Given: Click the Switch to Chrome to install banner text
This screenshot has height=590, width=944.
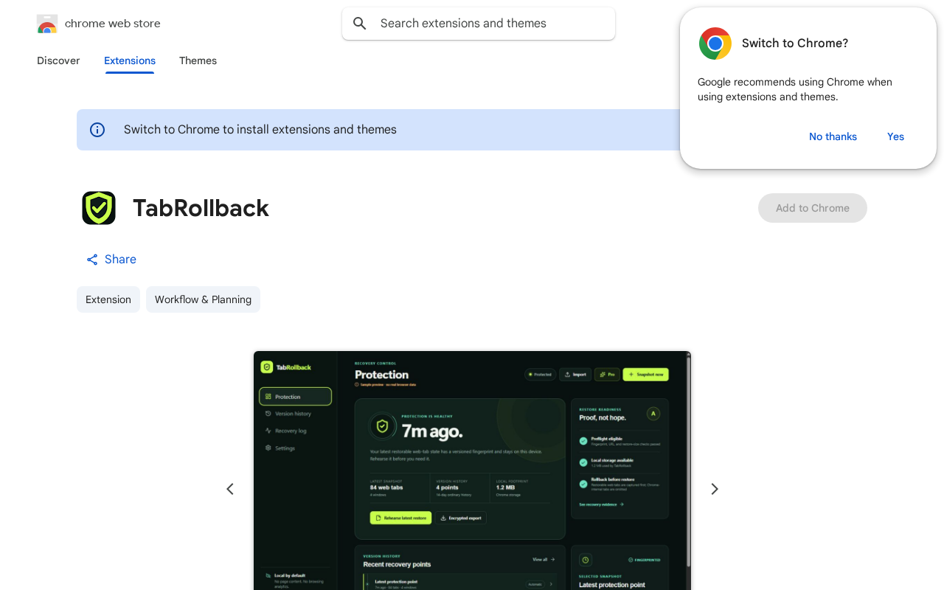Looking at the screenshot, I should (260, 130).
